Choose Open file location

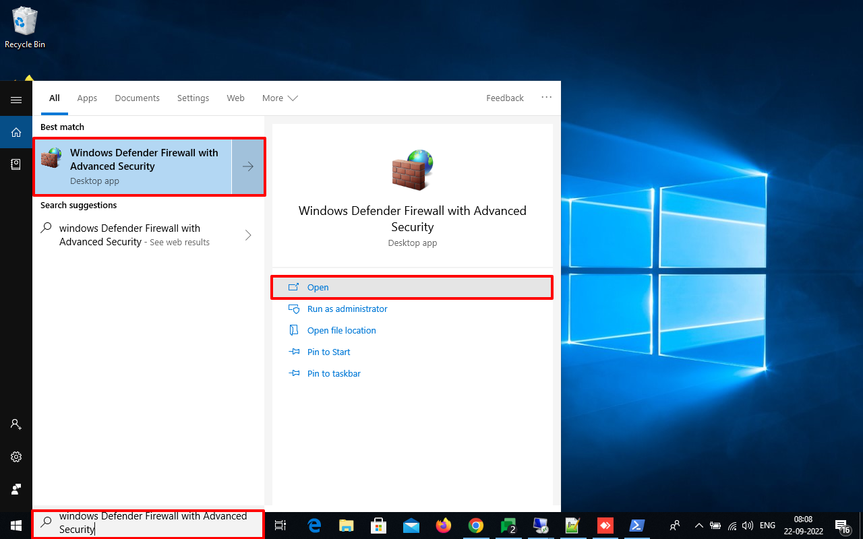[341, 330]
